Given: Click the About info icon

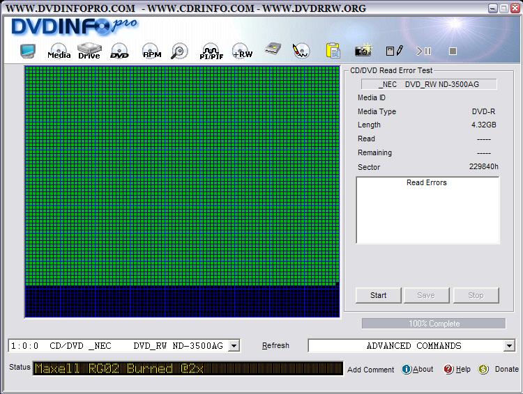Looking at the screenshot, I should (407, 369).
